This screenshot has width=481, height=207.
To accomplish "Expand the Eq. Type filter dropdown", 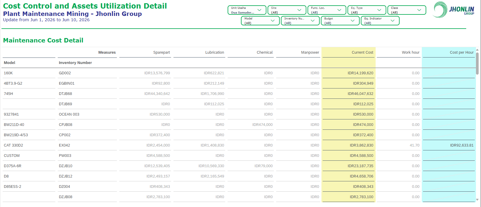I will tap(367, 10).
